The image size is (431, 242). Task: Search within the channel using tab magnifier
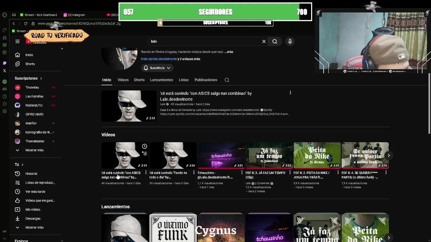[227, 80]
